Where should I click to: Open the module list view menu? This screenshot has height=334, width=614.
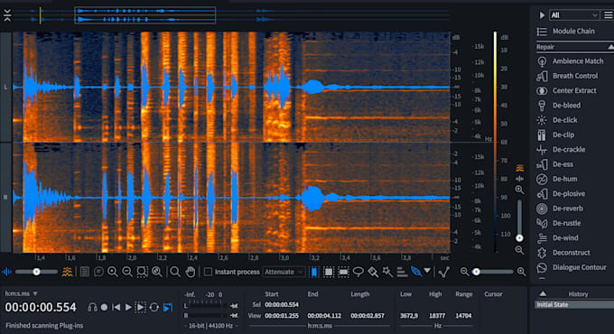(608, 15)
